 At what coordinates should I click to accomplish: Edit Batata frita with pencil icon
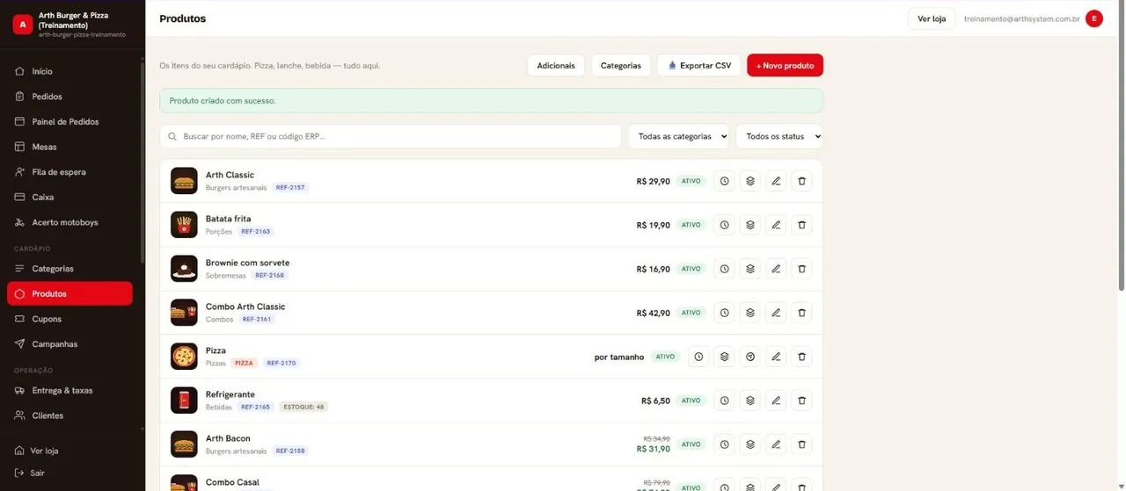pos(776,225)
